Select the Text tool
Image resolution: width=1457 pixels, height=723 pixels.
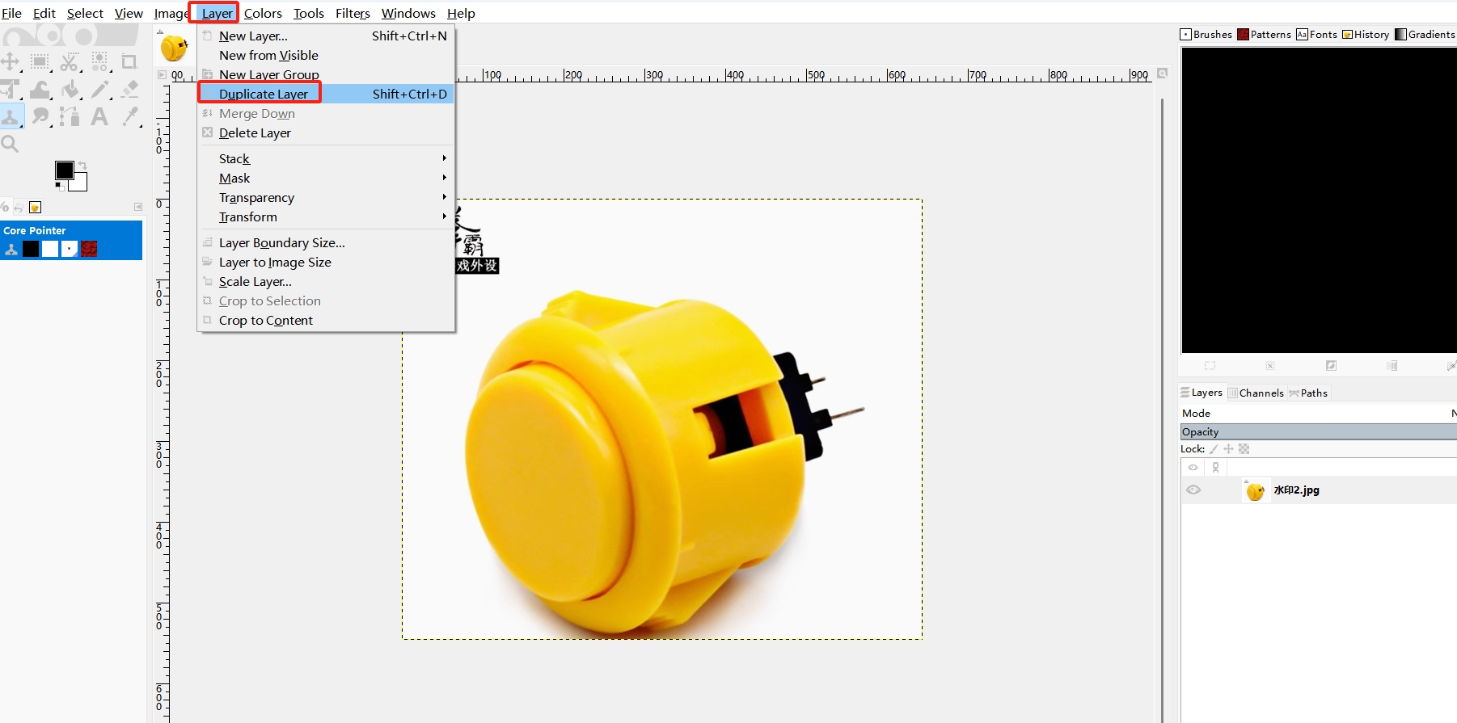coord(99,116)
